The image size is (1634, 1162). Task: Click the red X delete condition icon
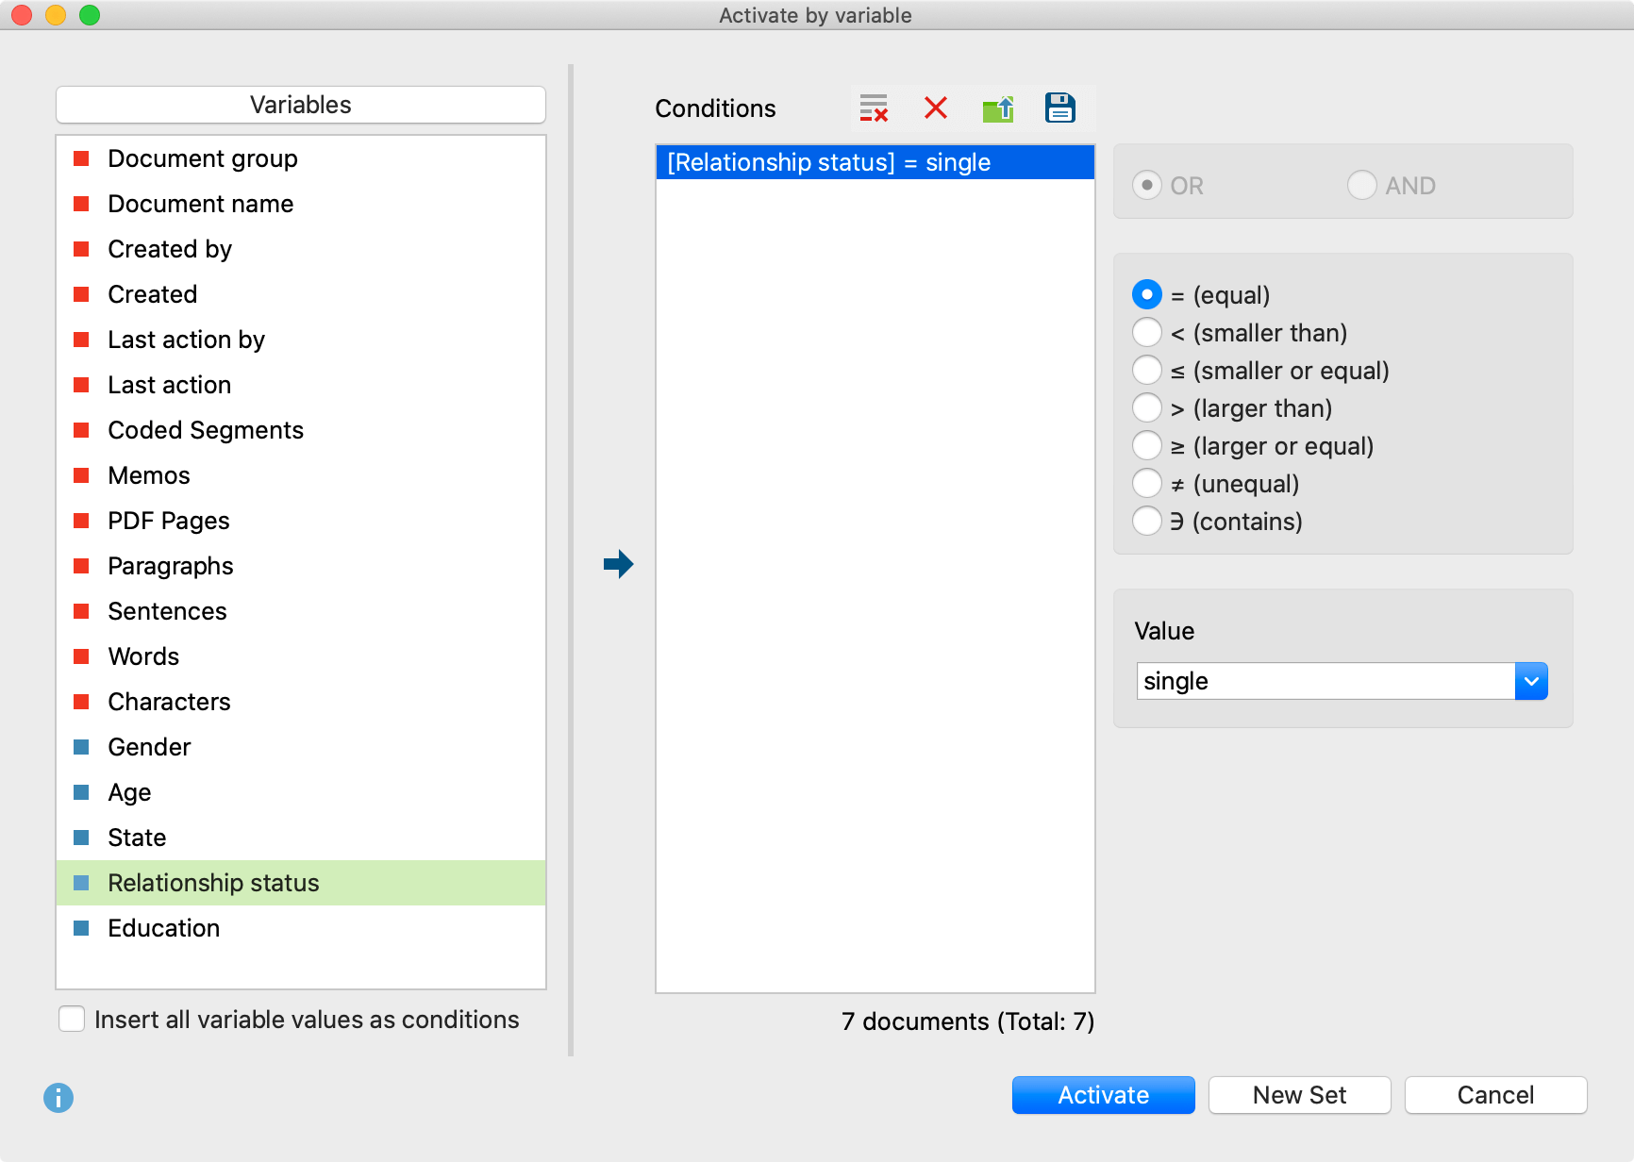(935, 108)
